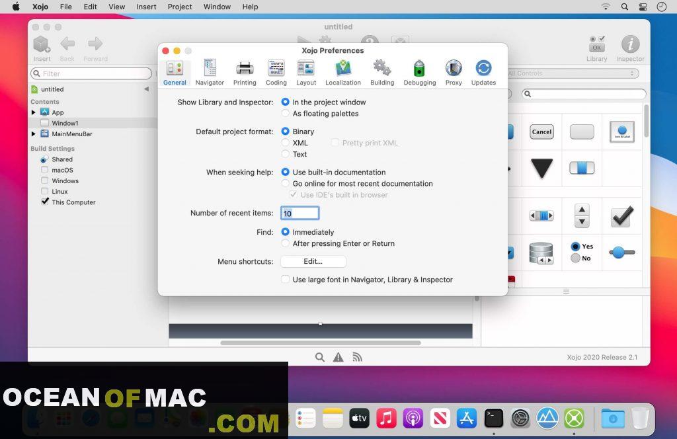Open the Music app in the Dock
677x439 pixels.
click(x=386, y=418)
